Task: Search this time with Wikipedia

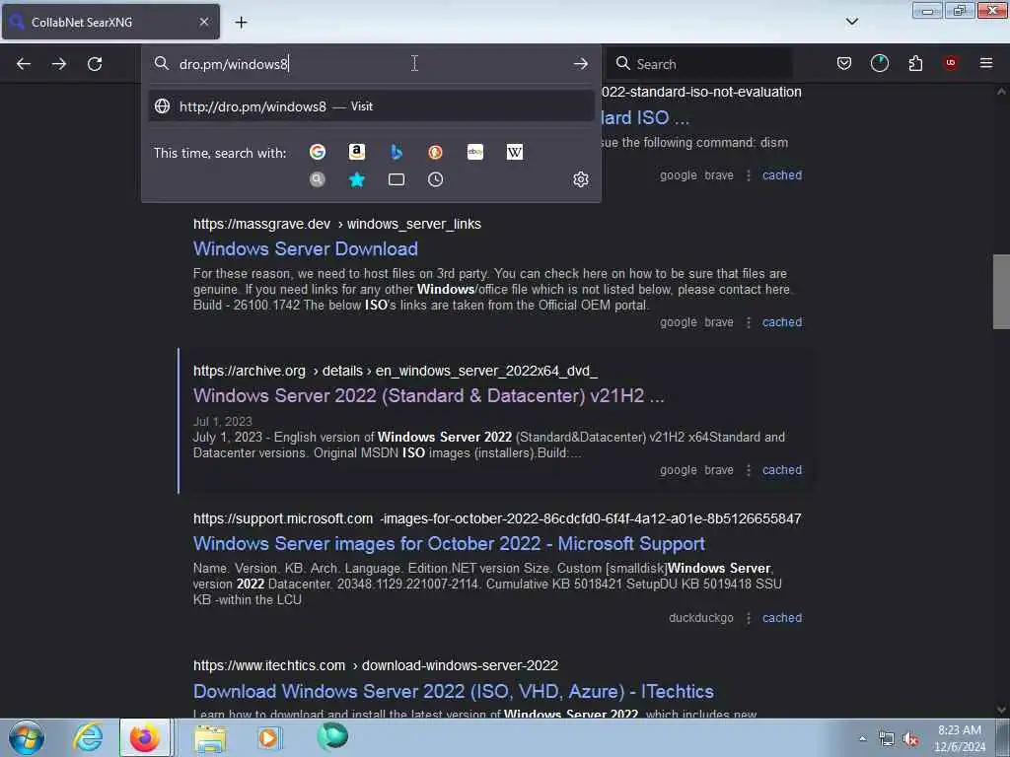Action: (x=515, y=152)
